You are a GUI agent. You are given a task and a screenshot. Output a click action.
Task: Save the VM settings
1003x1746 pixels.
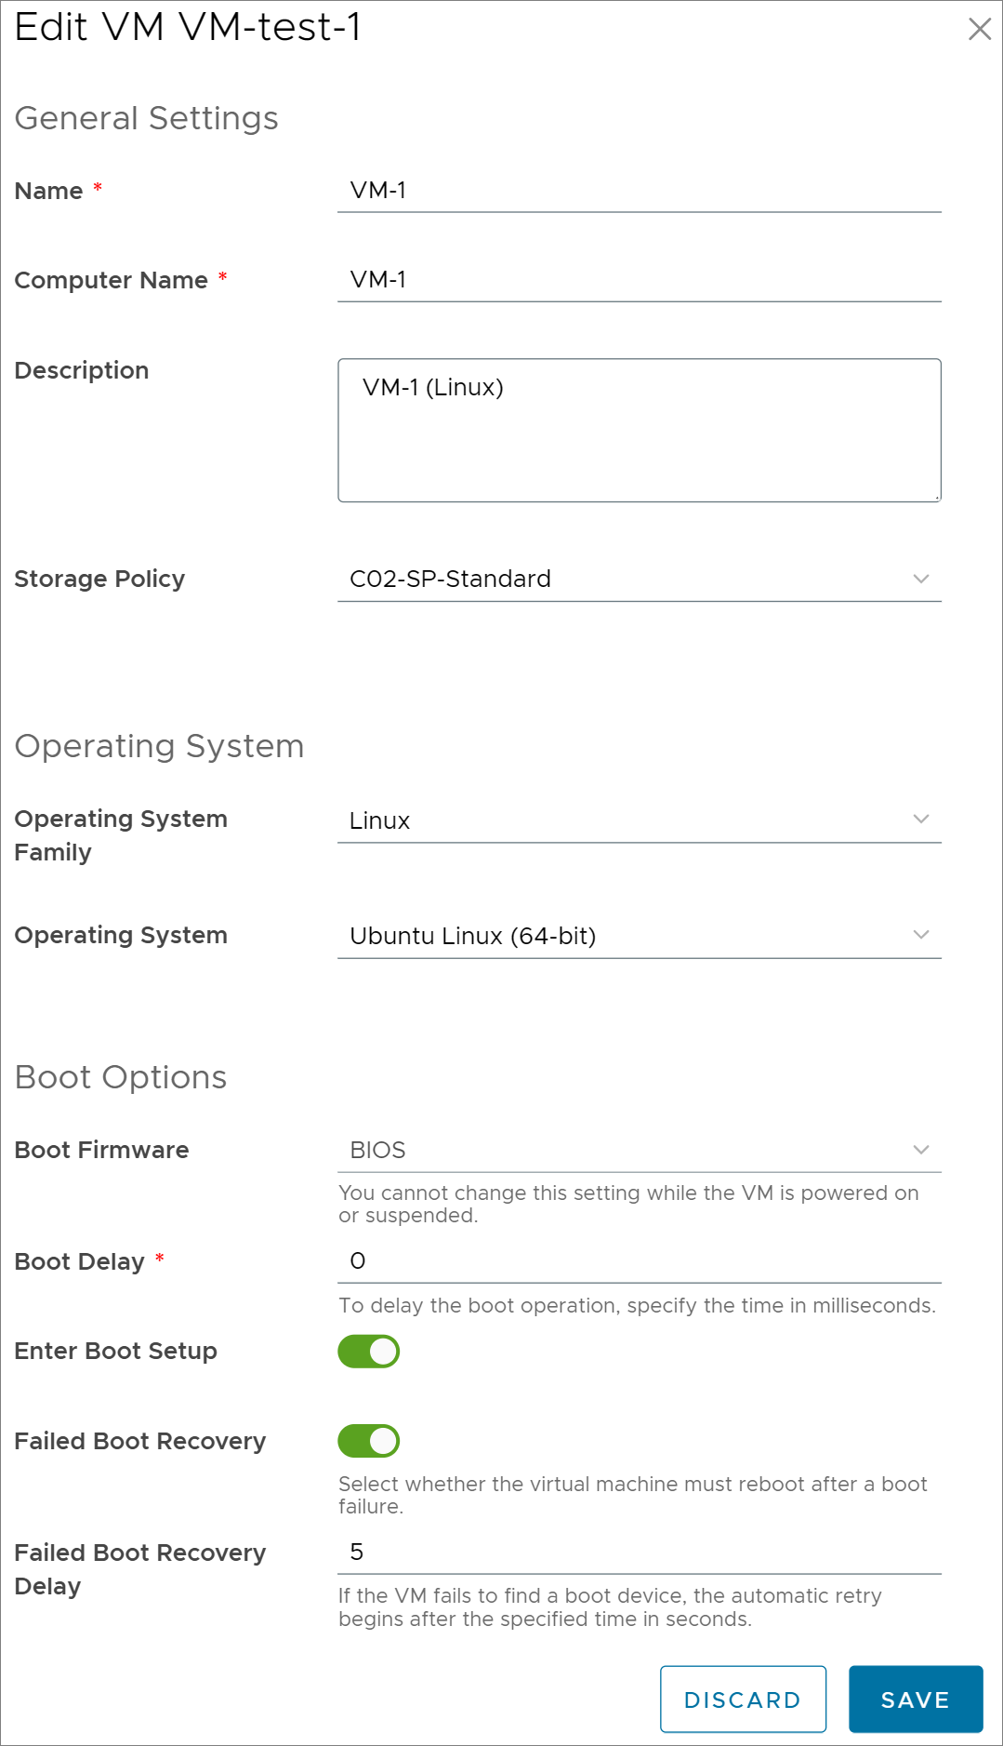(916, 1699)
